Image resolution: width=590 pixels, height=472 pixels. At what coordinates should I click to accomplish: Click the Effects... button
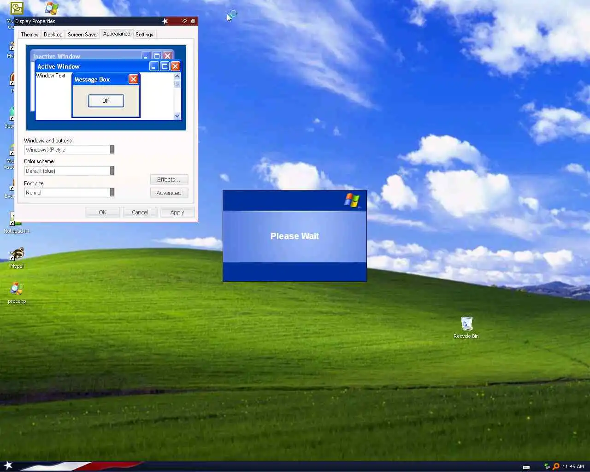tap(169, 180)
